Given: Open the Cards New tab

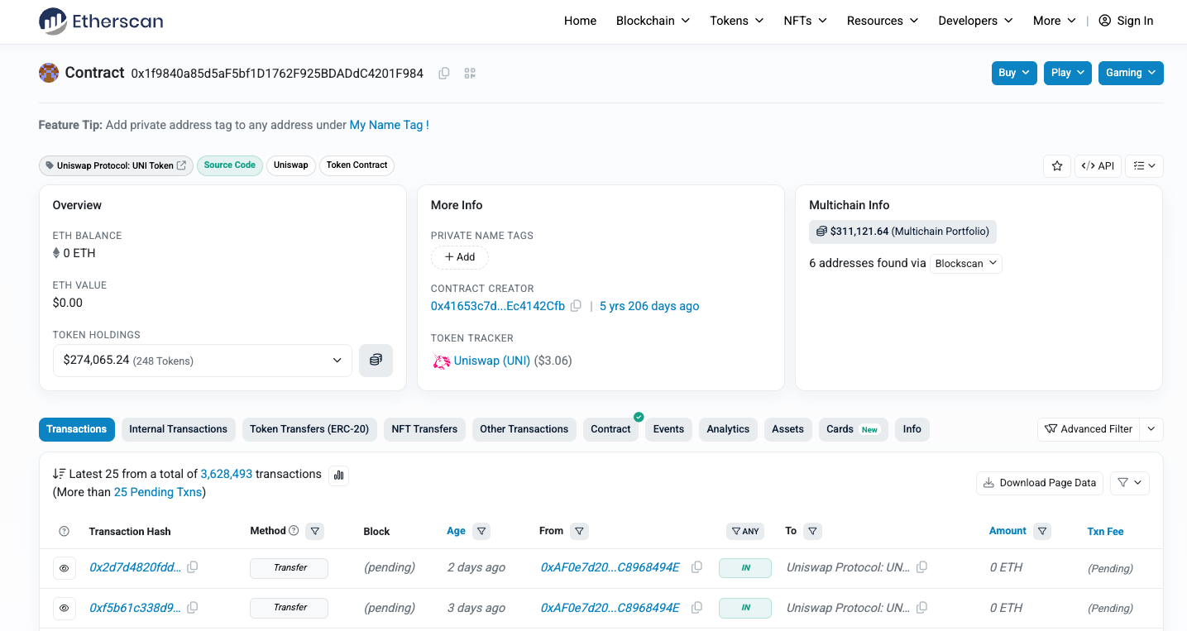Looking at the screenshot, I should click(853, 429).
